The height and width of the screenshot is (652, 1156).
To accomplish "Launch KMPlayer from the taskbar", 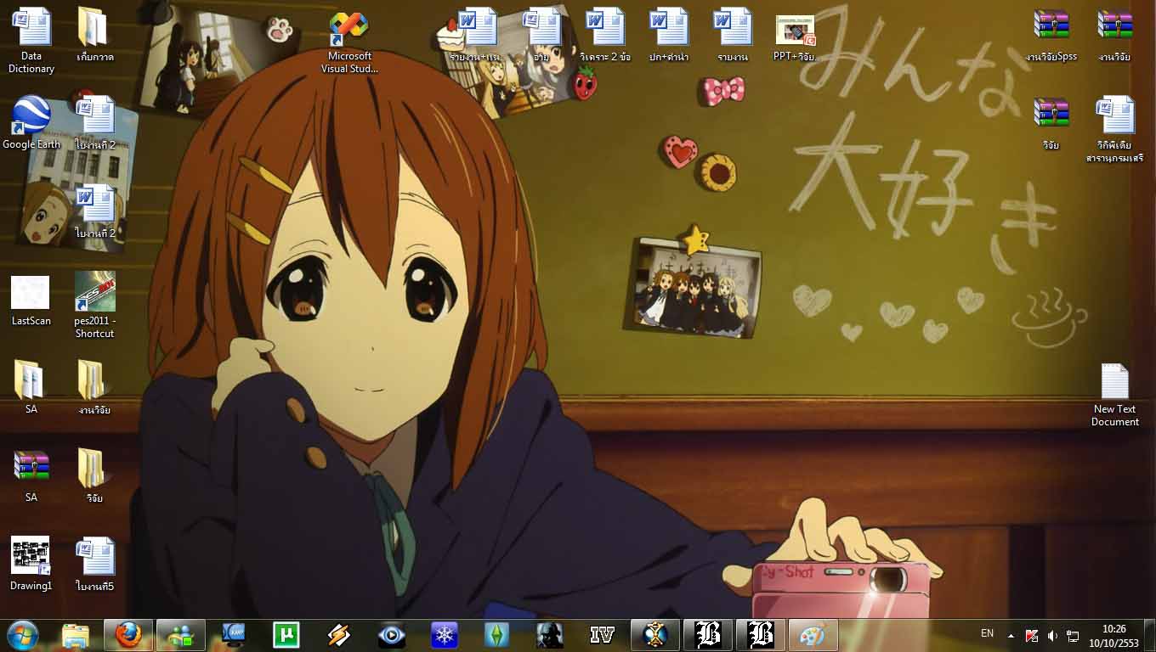I will 234,635.
